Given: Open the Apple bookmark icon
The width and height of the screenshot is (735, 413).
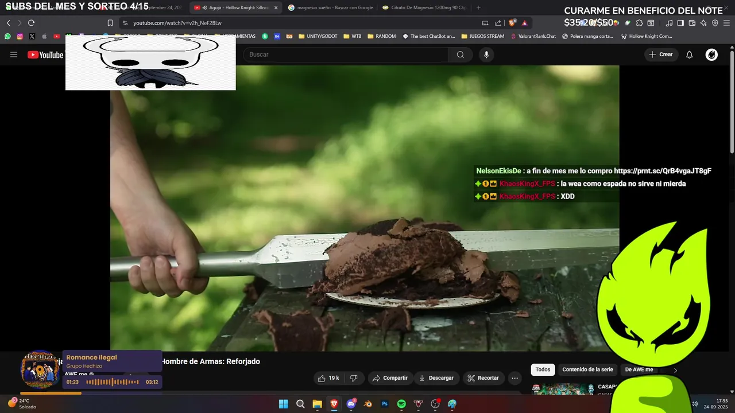Looking at the screenshot, I should (x=44, y=36).
